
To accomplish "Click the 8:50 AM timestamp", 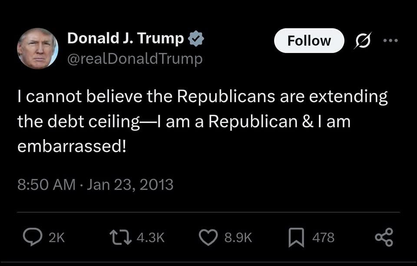I will tap(46, 185).
